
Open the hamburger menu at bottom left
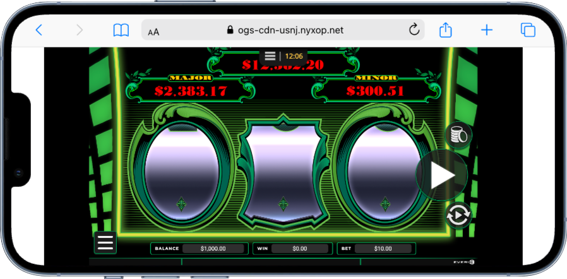click(x=105, y=242)
